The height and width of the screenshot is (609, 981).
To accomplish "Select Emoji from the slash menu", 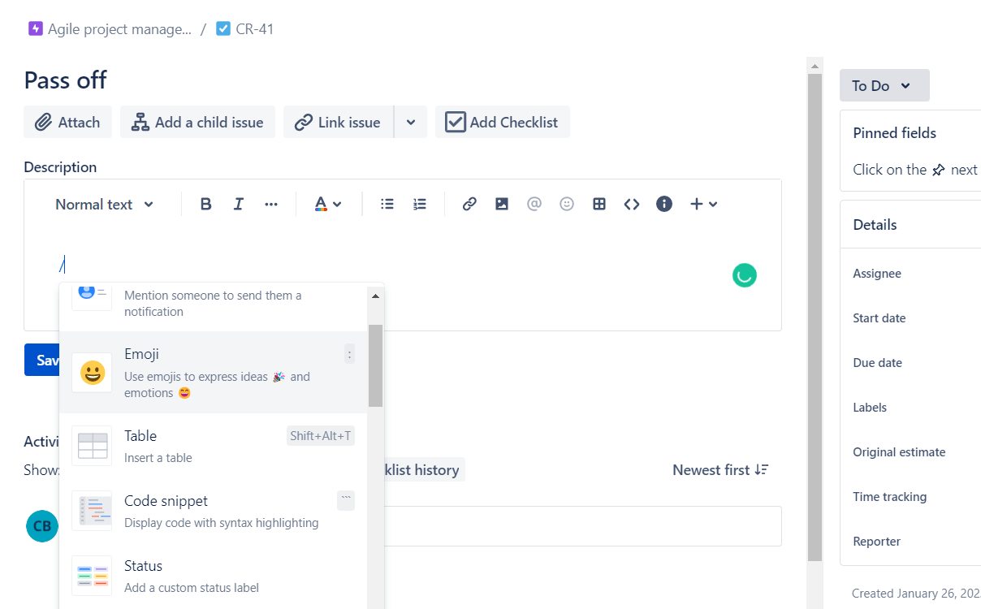I will pyautogui.click(x=213, y=373).
